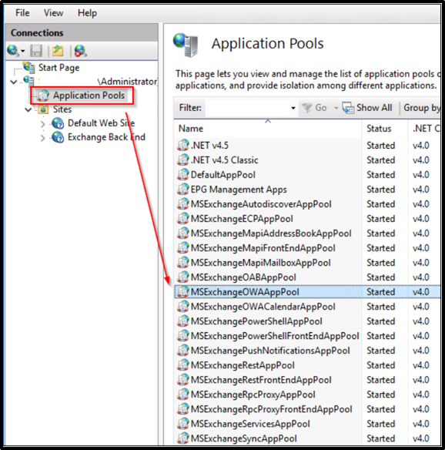Click the Up folder icon in Connections toolbar
The width and height of the screenshot is (445, 450).
[x=58, y=51]
